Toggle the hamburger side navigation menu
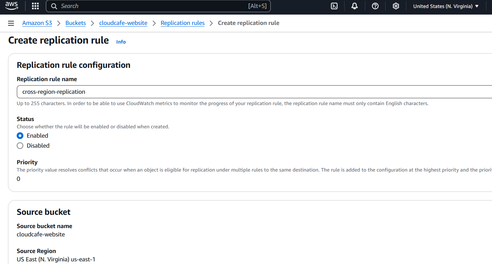 (x=11, y=23)
